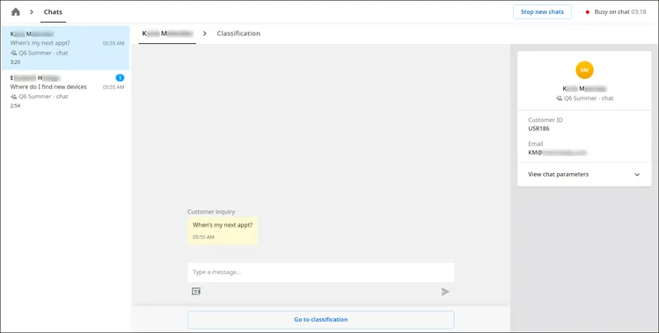The image size is (659, 333).
Task: Switch to the Classification tab
Action: click(x=238, y=33)
